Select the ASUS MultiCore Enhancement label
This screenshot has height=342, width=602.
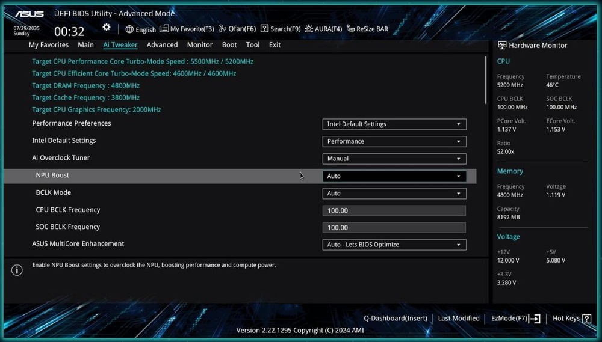pyautogui.click(x=78, y=244)
